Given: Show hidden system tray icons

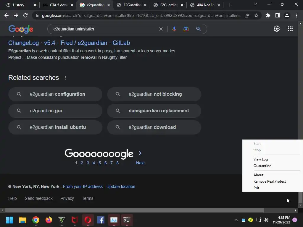Looking at the screenshot, I should (x=236, y=220).
